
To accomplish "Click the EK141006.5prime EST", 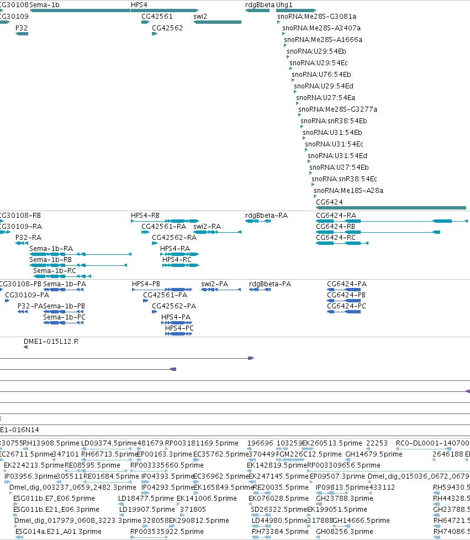I will click(179, 504).
